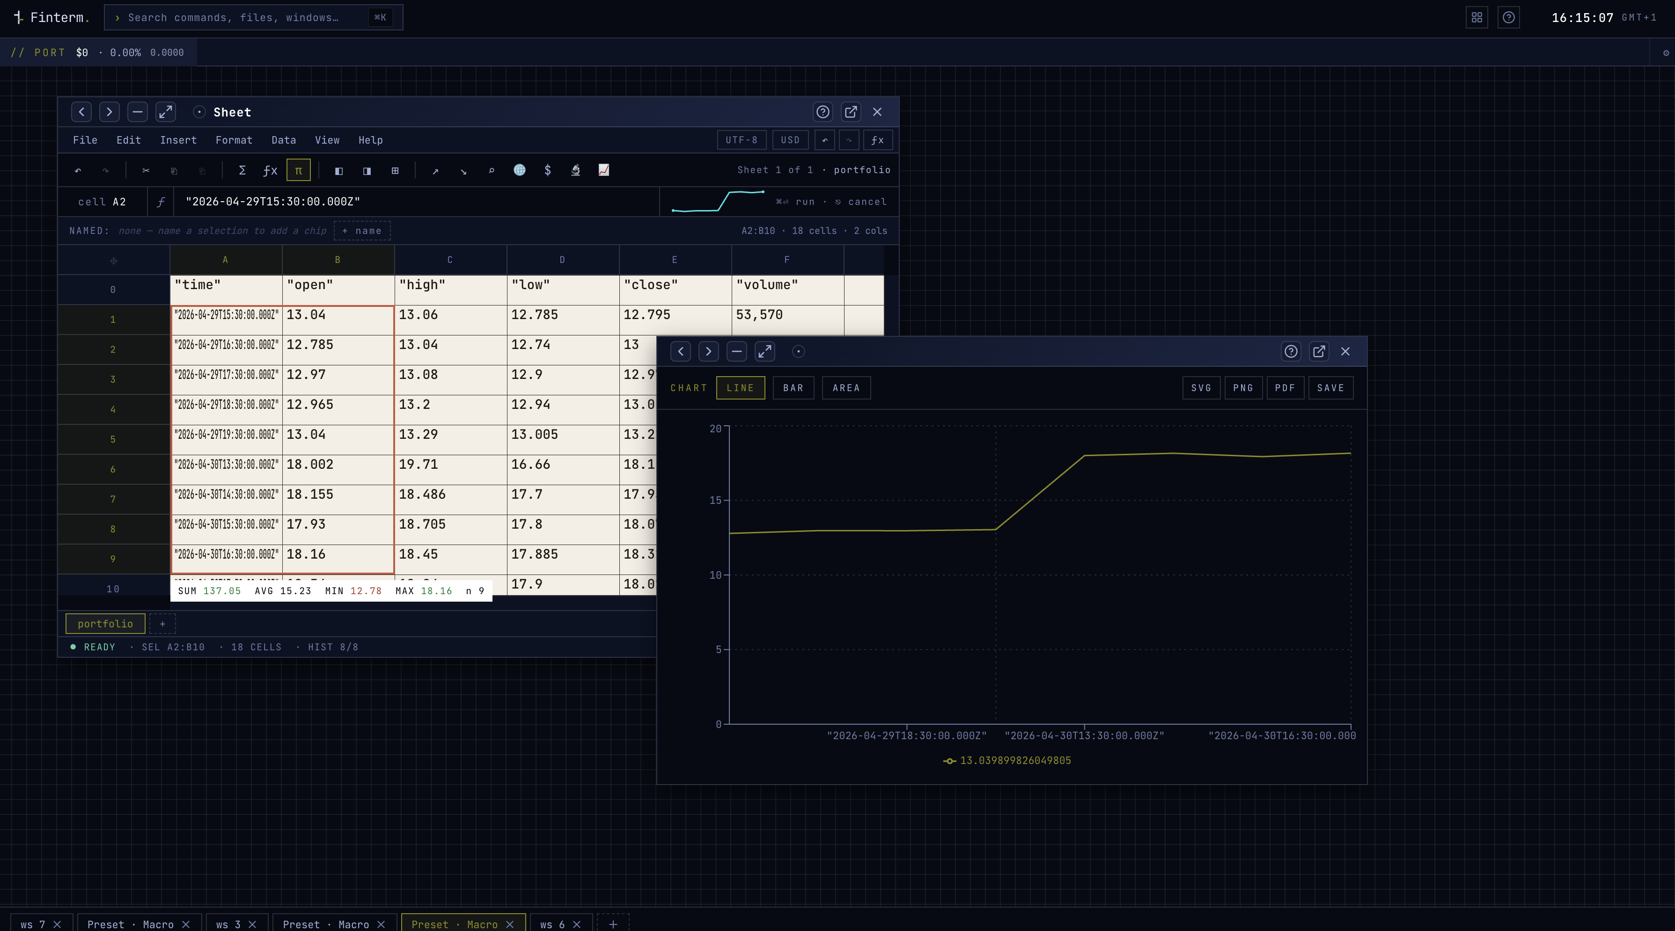The height and width of the screenshot is (931, 1675).
Task: Open the Edit menu
Action: point(129,140)
